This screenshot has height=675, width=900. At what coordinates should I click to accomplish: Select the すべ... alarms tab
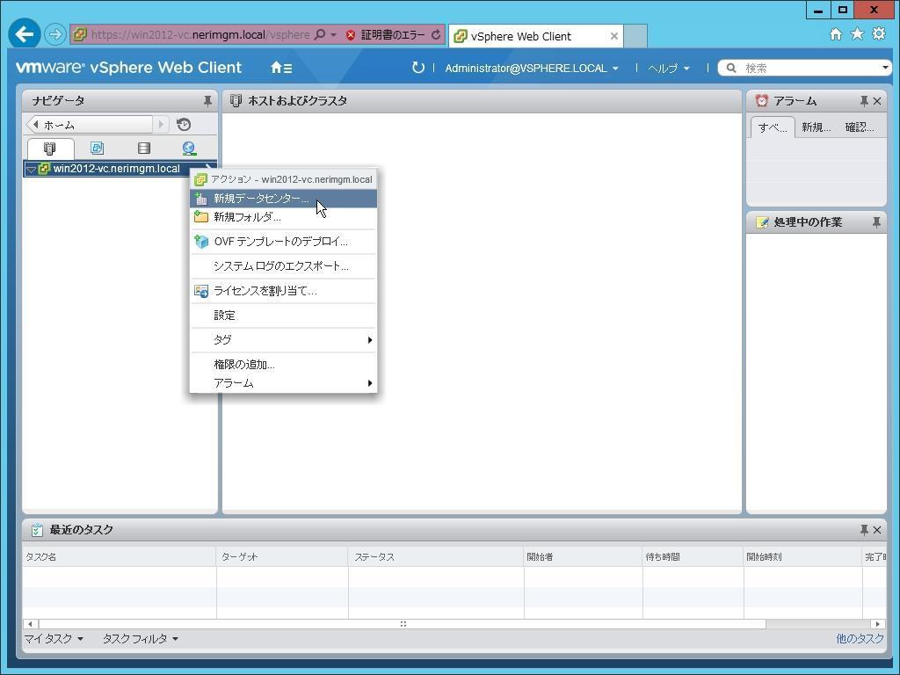click(x=772, y=127)
